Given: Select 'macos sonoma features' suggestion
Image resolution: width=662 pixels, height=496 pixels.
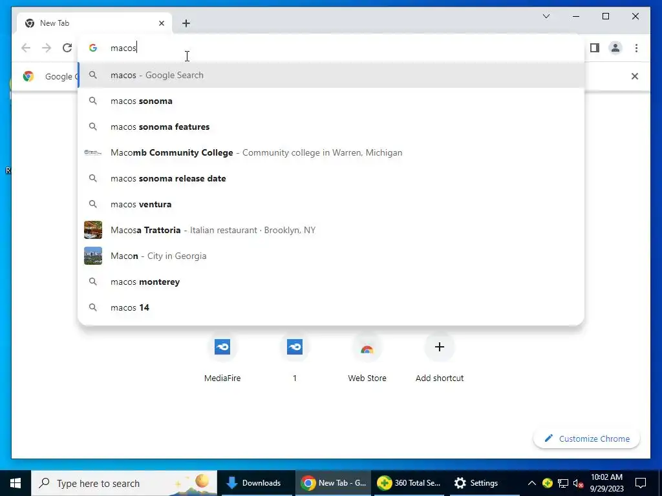Looking at the screenshot, I should [331, 127].
